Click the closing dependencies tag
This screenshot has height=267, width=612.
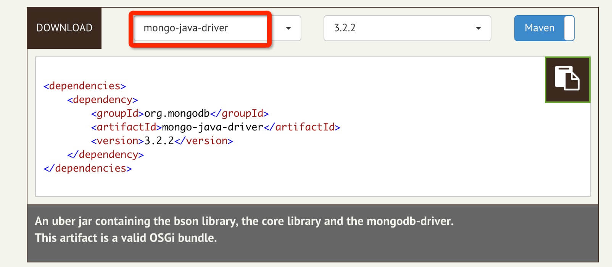click(x=88, y=168)
